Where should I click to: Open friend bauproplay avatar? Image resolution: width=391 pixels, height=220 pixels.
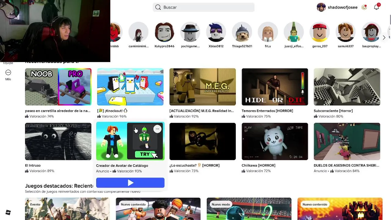[x=371, y=32]
